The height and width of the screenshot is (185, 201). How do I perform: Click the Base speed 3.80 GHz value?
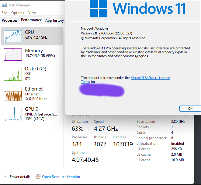click(x=178, y=122)
